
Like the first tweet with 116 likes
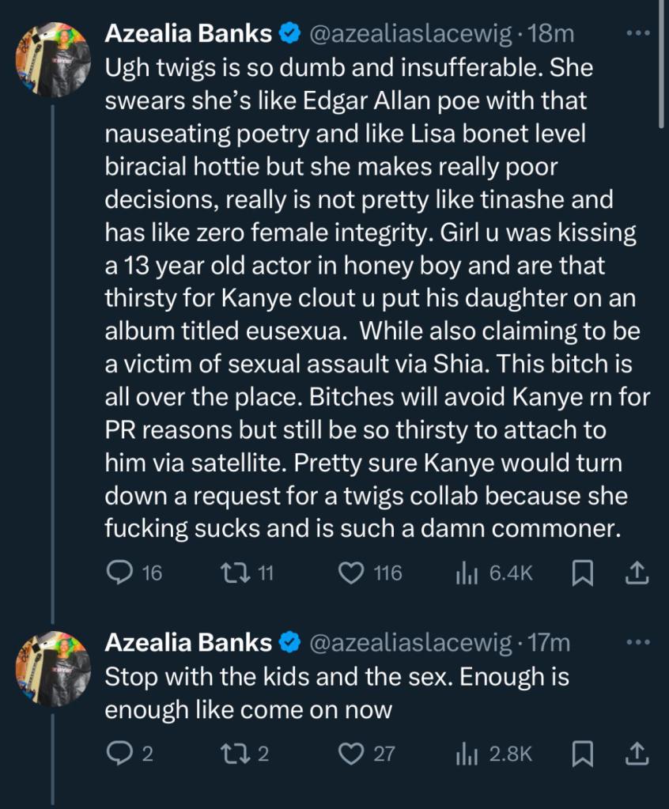click(350, 573)
